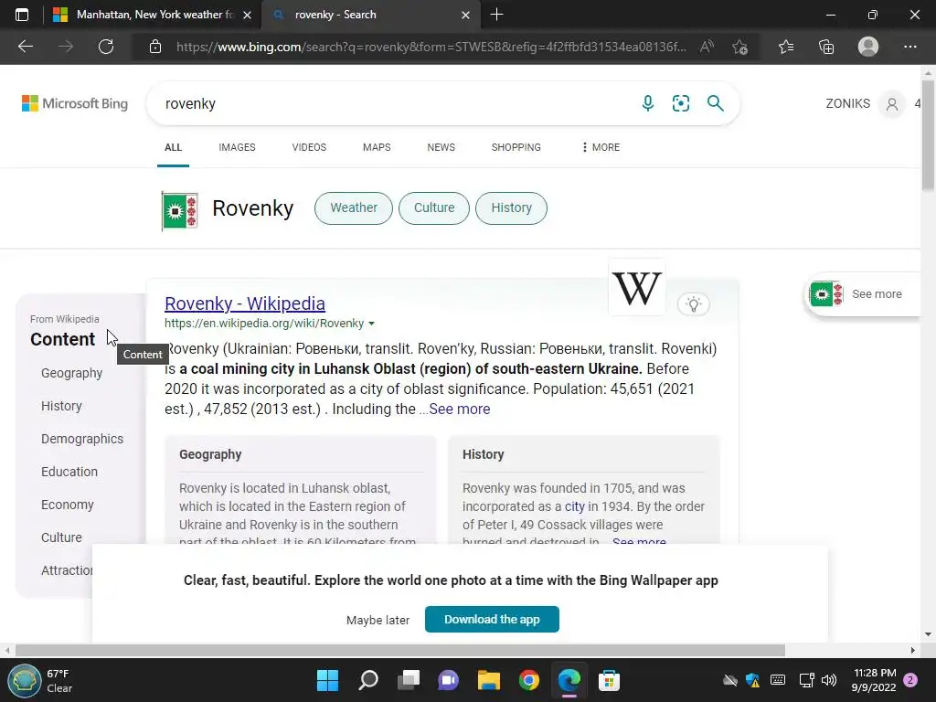Open the Collections icon in toolbar
Screen dimensions: 936x702
point(826,47)
